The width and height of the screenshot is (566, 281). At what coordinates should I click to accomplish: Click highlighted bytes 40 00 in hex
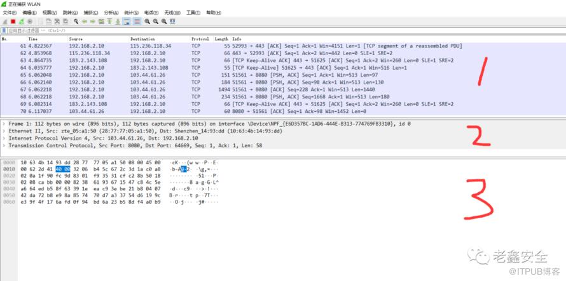point(63,169)
